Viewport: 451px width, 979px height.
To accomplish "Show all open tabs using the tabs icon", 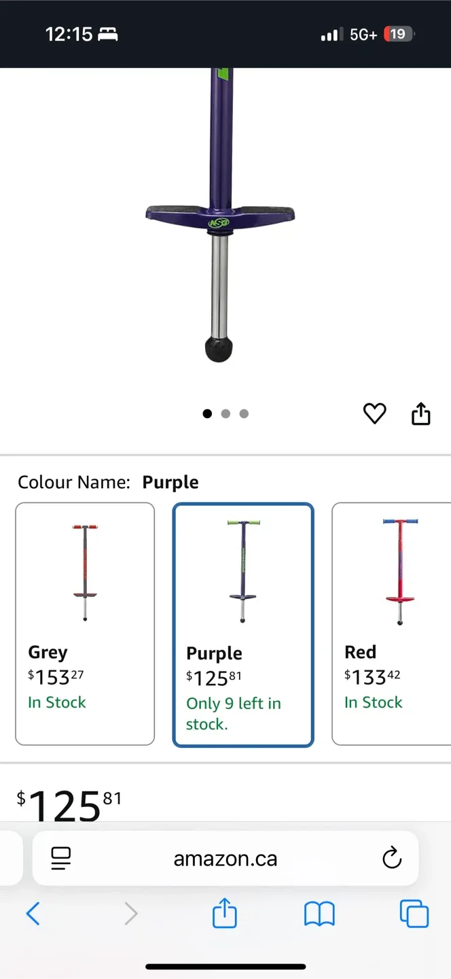I will (x=414, y=914).
